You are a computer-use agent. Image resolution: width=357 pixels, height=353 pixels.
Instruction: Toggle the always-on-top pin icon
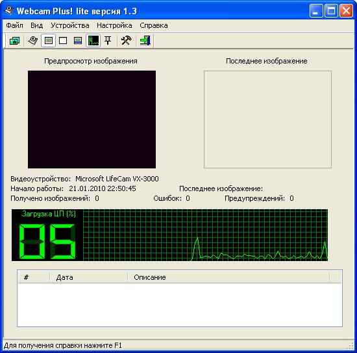pyautogui.click(x=108, y=41)
